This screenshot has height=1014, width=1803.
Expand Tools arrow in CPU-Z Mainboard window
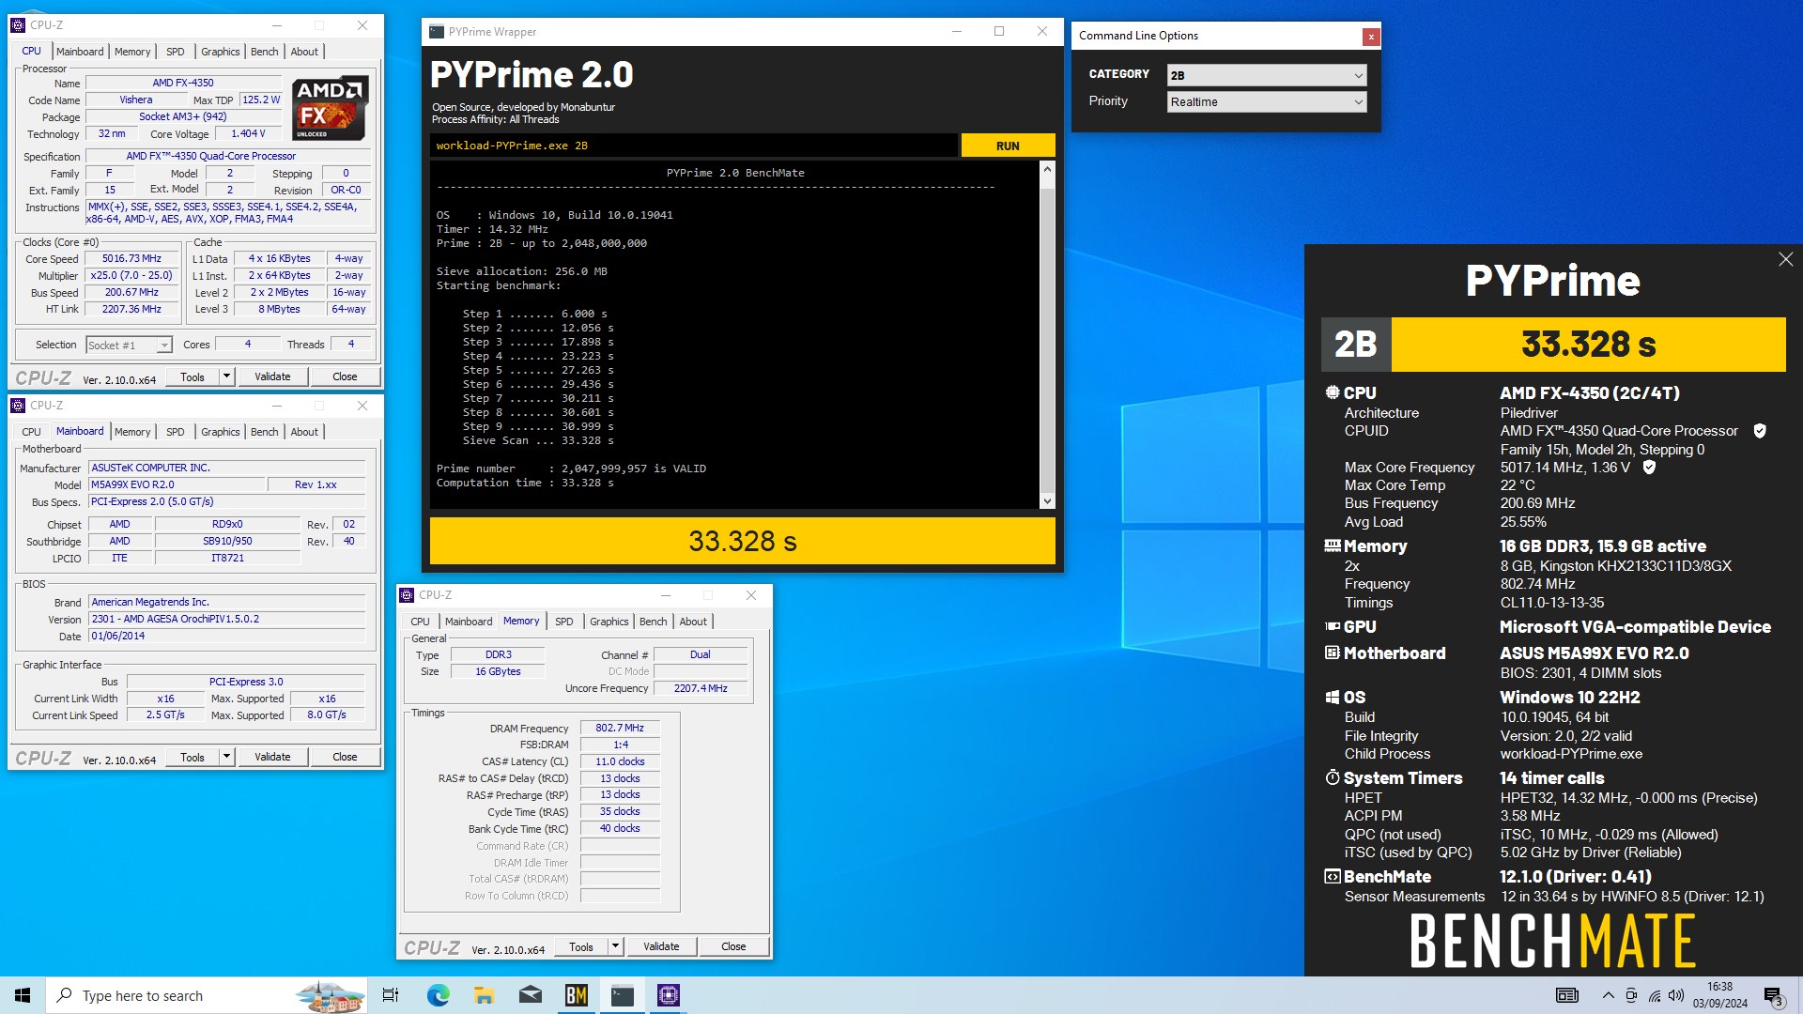pyautogui.click(x=226, y=757)
